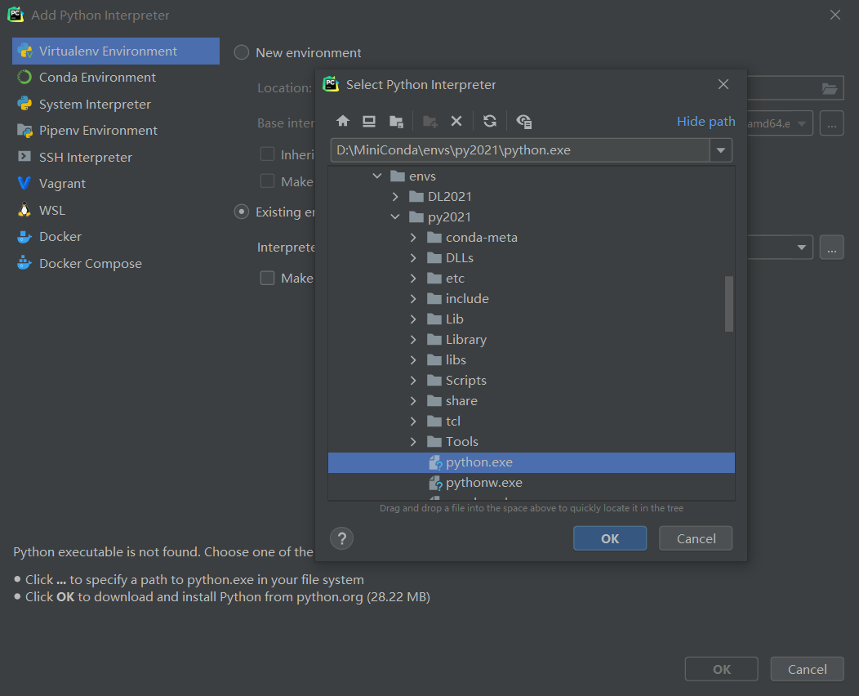859x696 pixels.
Task: Choose WSL interpreter type
Action: 116,211
